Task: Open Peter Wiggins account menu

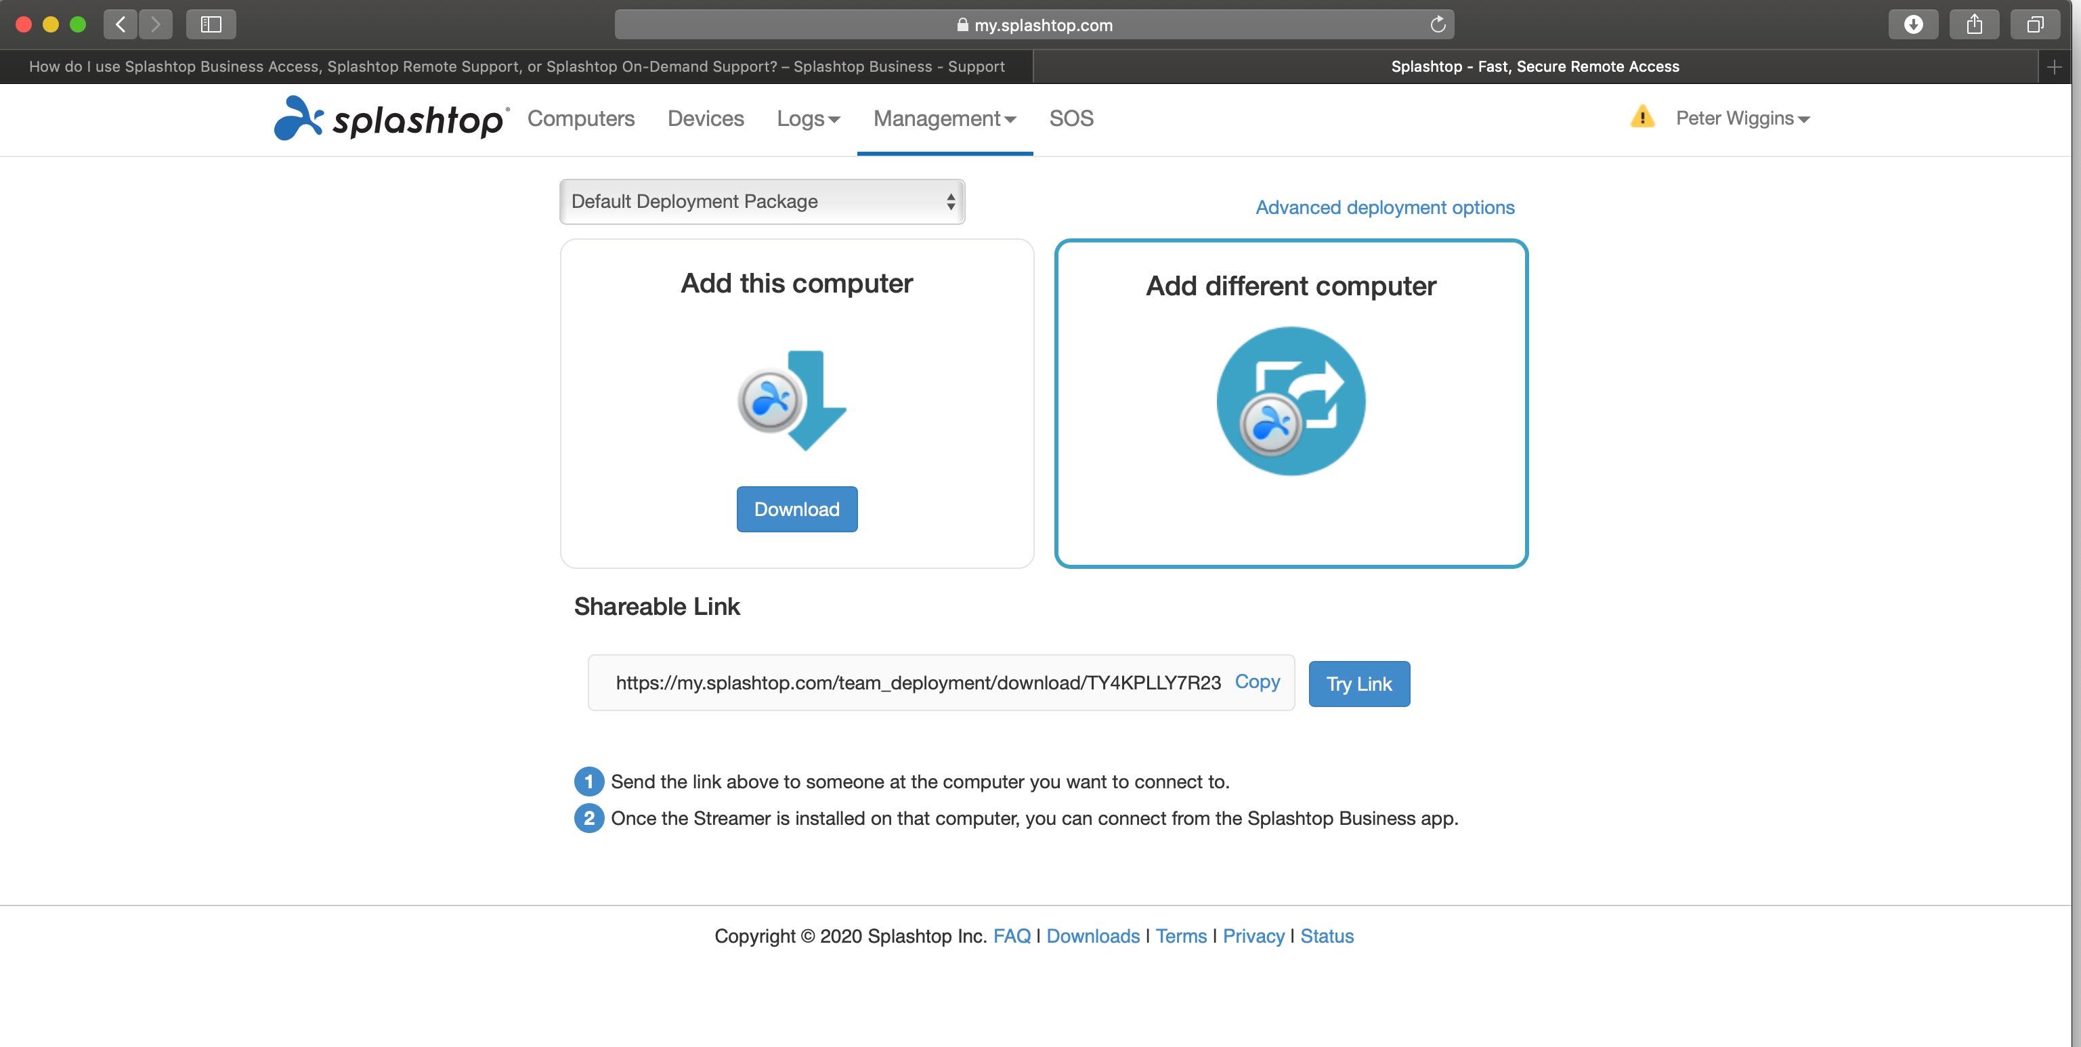Action: (1742, 118)
